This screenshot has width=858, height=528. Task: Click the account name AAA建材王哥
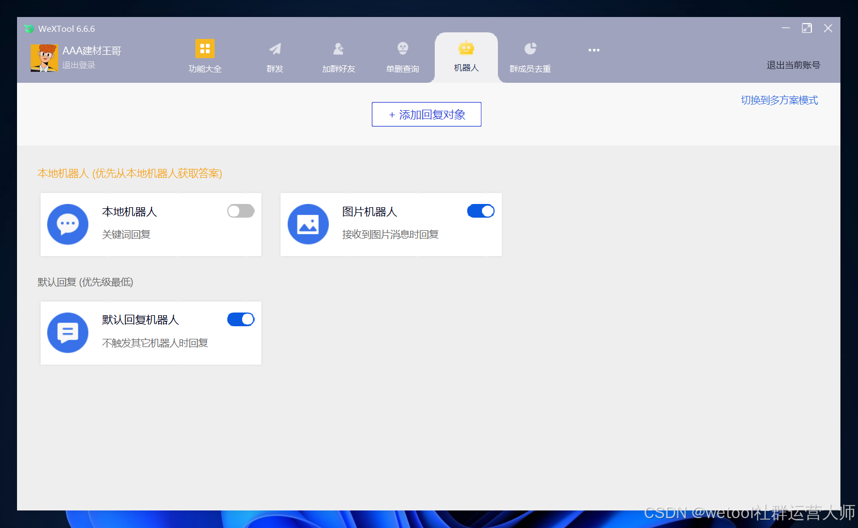click(92, 50)
